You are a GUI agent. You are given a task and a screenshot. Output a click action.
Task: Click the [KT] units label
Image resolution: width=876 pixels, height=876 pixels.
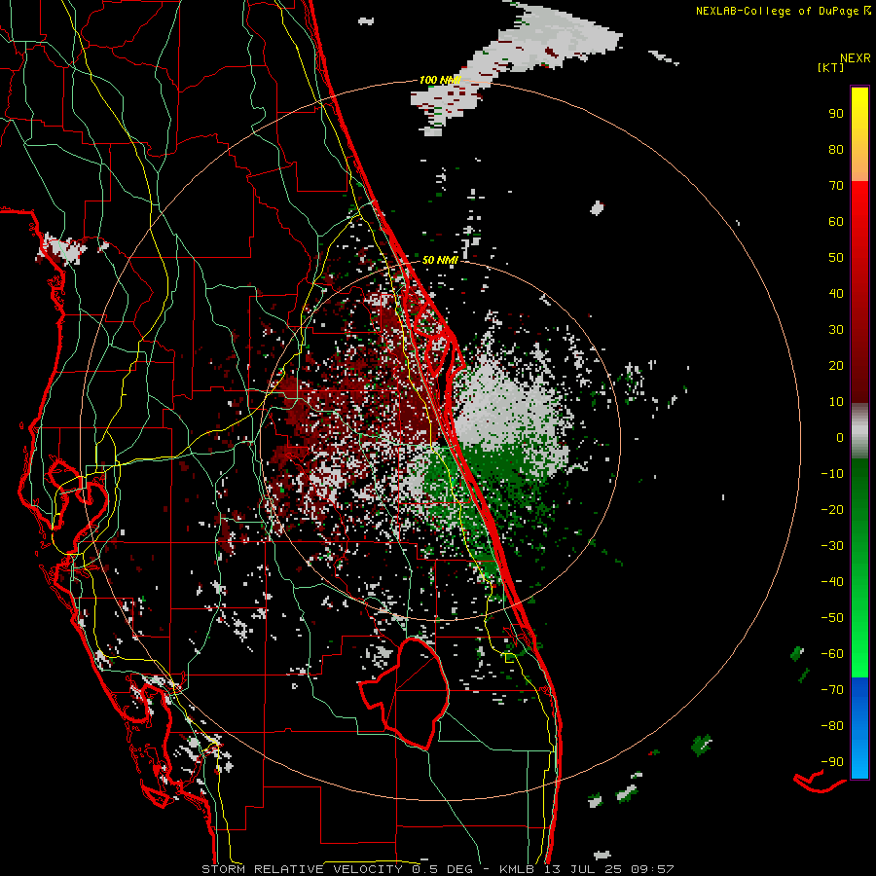coord(830,67)
